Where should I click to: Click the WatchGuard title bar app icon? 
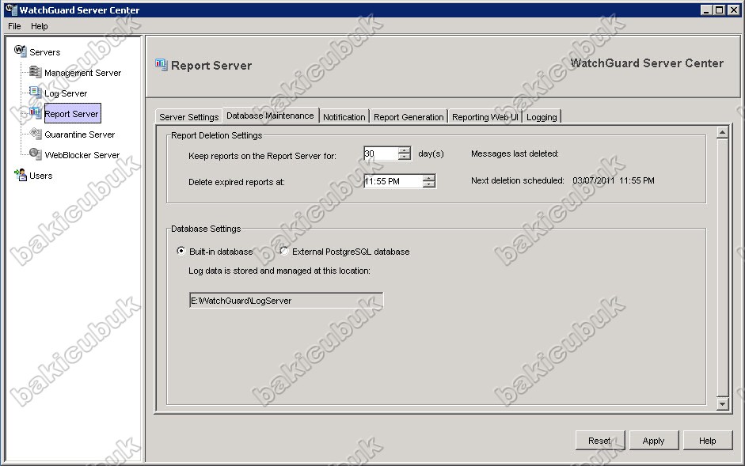pos(11,9)
